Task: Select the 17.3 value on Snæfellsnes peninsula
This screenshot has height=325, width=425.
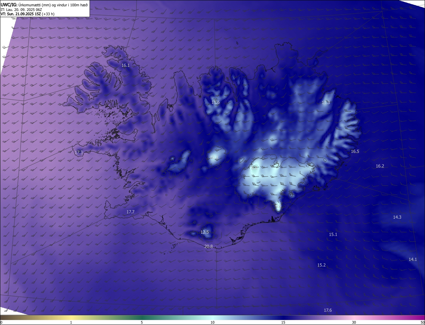Action: 79,152
